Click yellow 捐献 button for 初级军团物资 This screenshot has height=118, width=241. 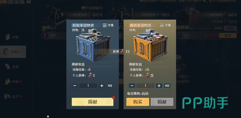[92, 102]
